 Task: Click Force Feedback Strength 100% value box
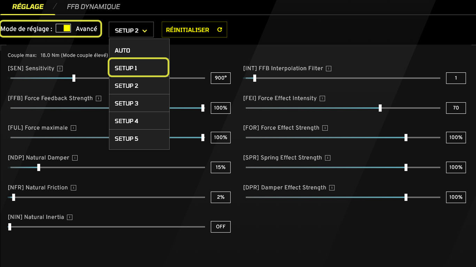(221, 108)
